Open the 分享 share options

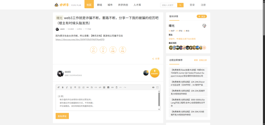tap(156, 59)
